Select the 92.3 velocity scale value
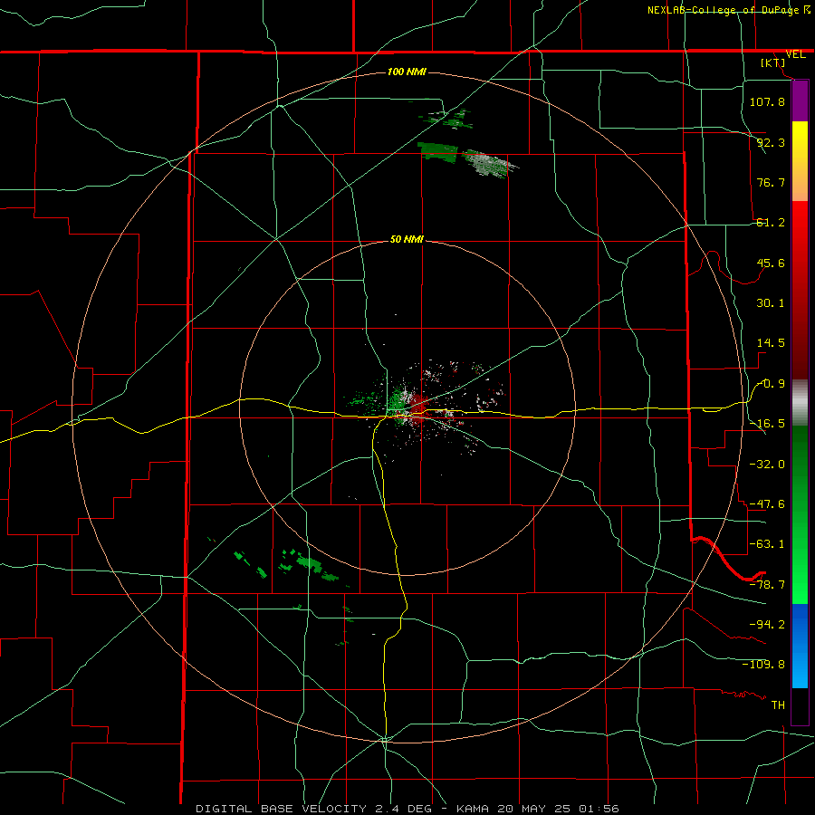 771,142
